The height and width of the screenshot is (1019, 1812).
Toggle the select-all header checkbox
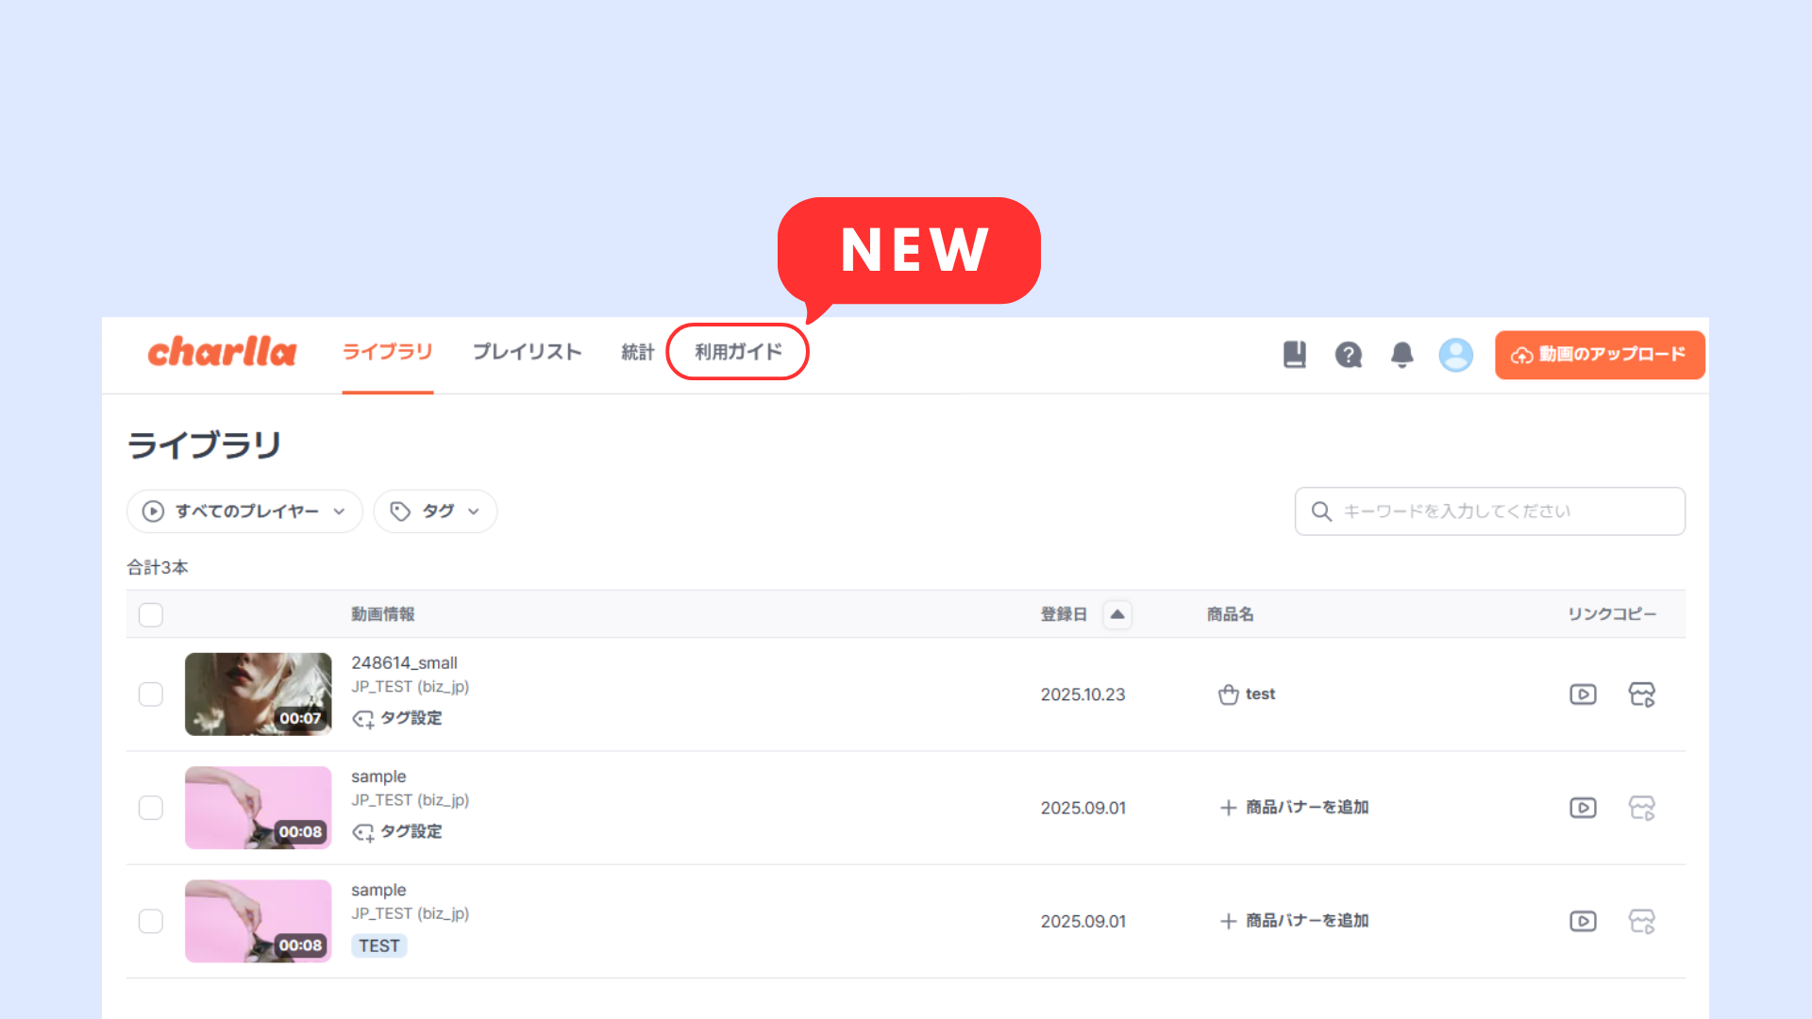pyautogui.click(x=151, y=615)
